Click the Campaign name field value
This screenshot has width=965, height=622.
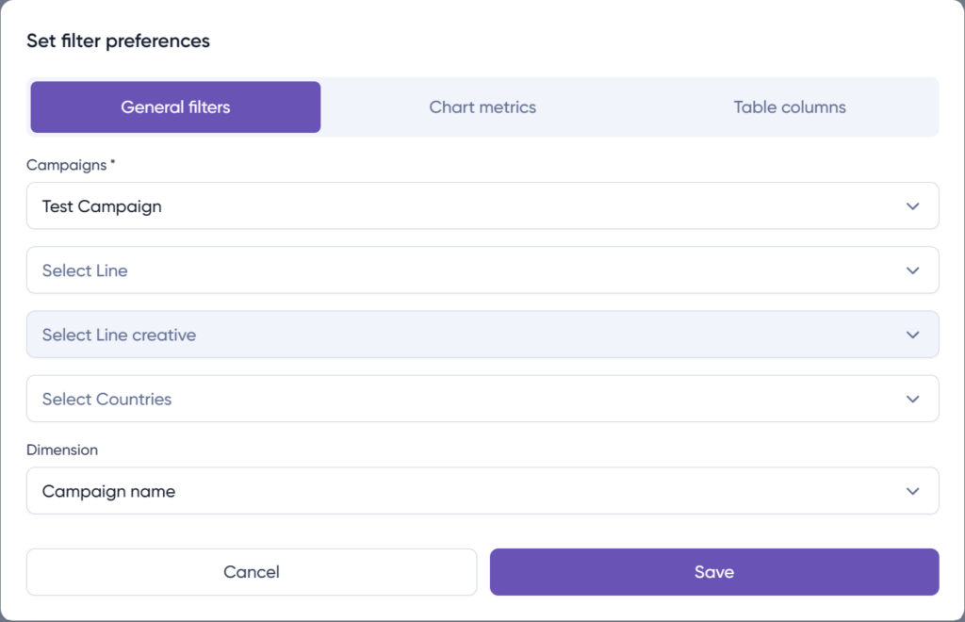(x=107, y=491)
